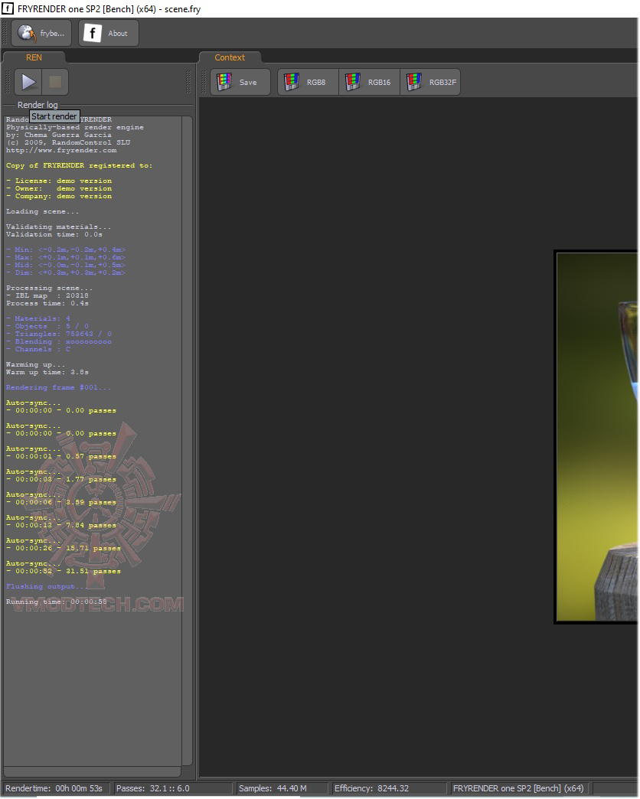Select the Context tab

point(230,57)
